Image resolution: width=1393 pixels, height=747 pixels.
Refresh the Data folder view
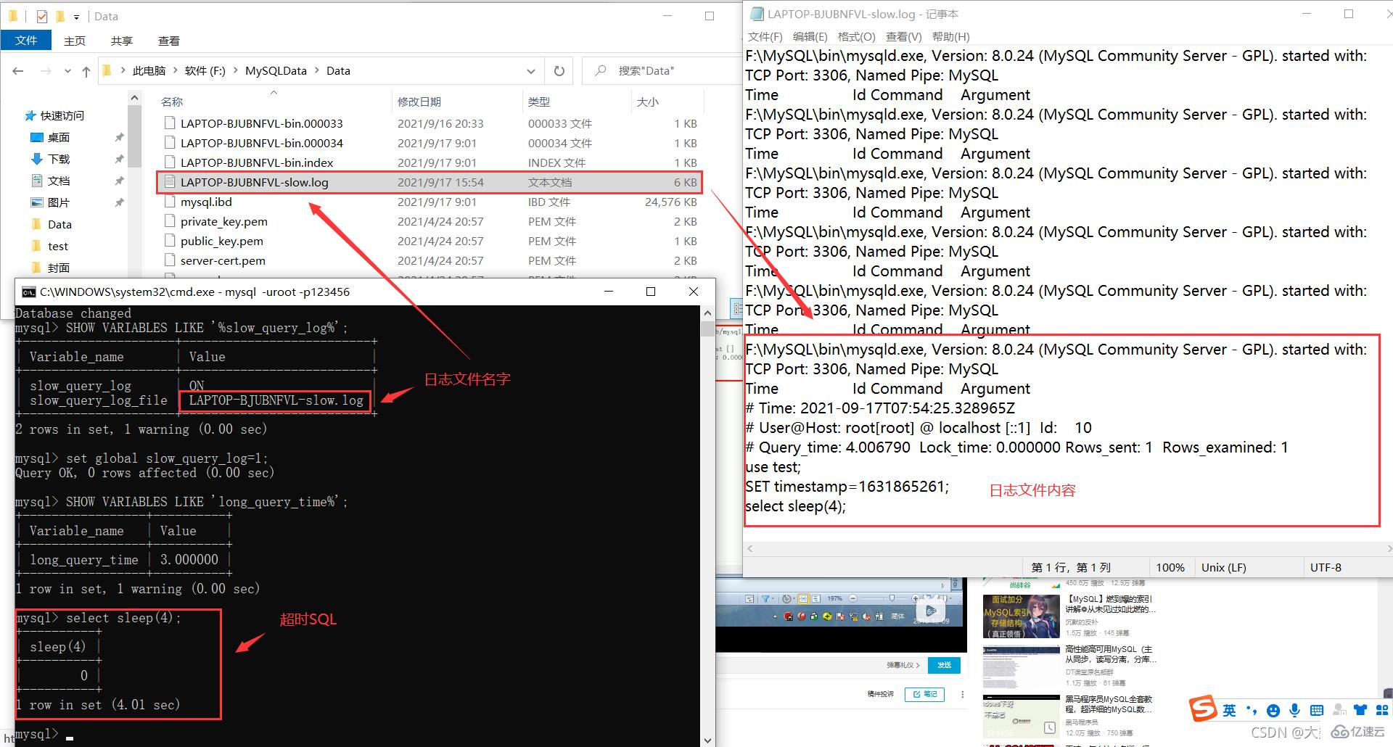tap(559, 70)
